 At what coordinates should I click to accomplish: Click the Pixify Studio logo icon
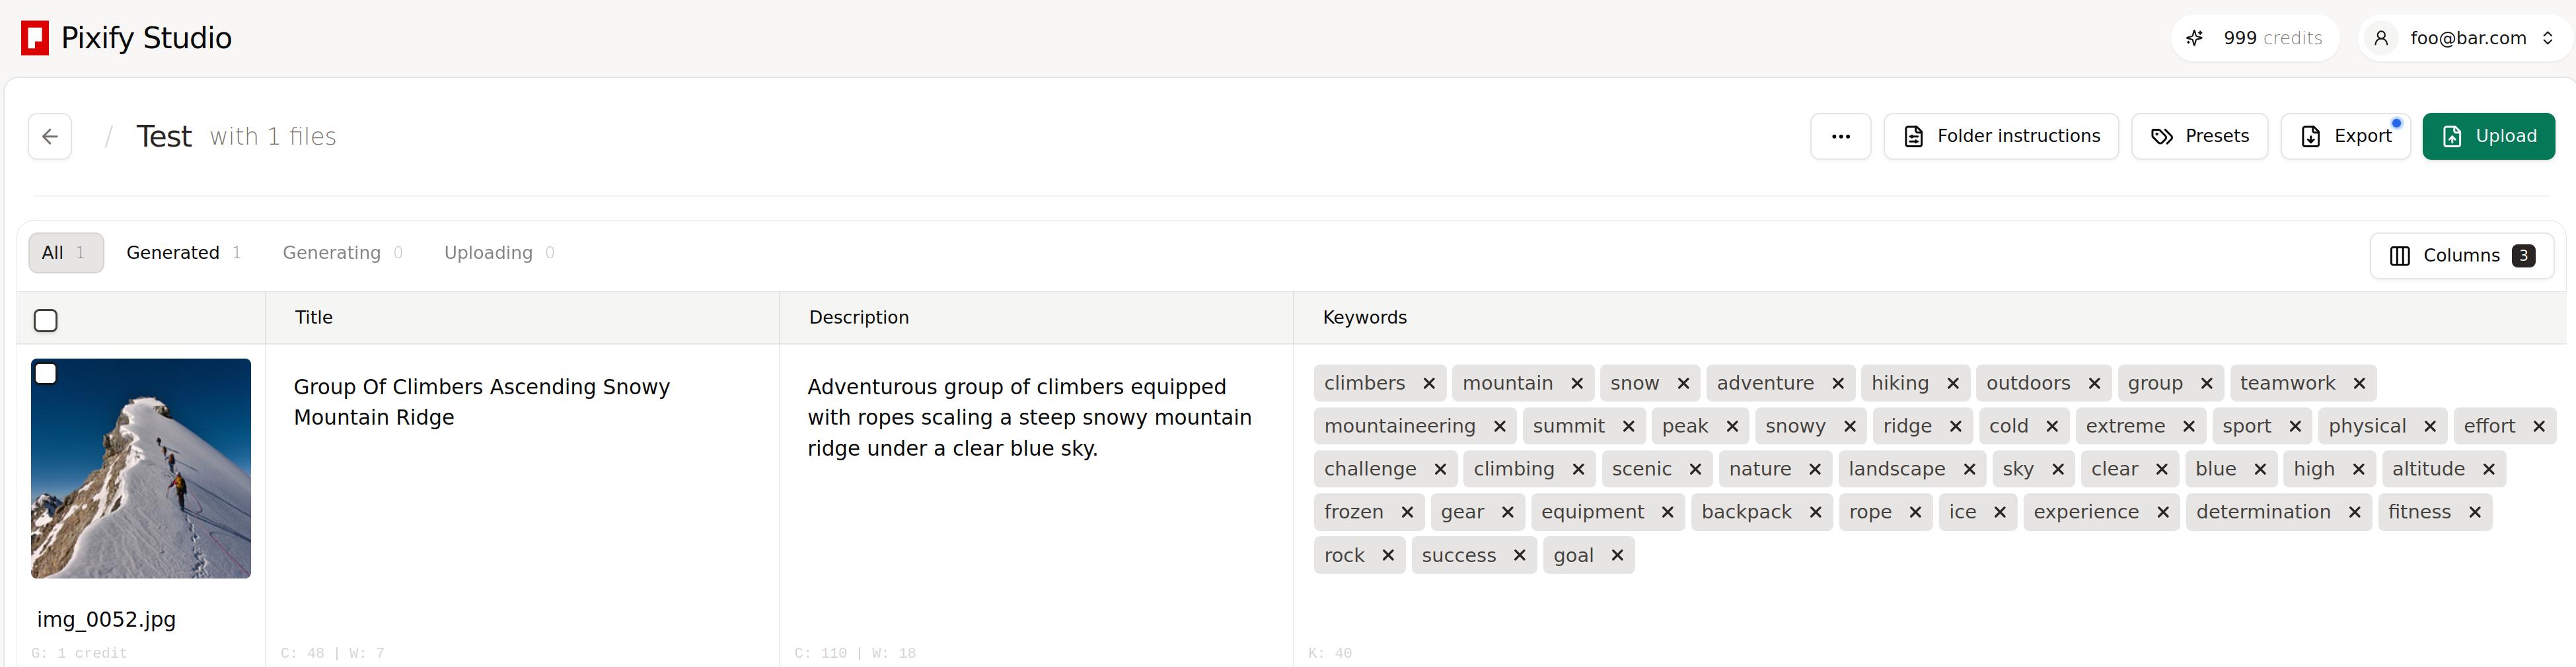pyautogui.click(x=35, y=38)
